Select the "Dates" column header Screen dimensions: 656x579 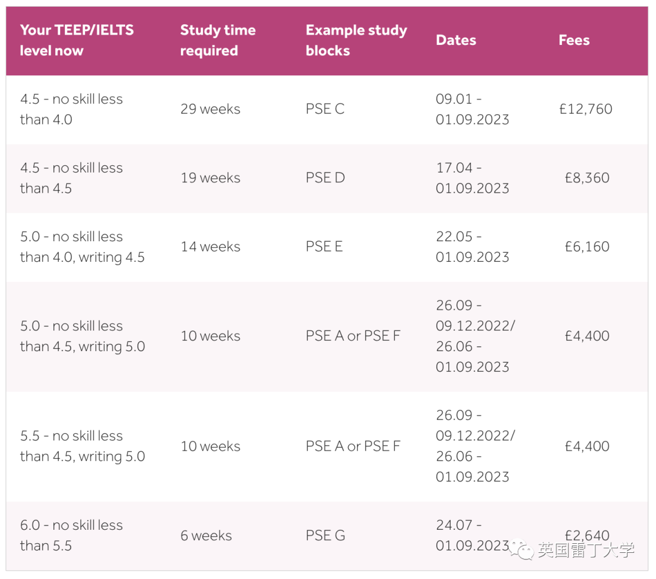click(x=456, y=41)
